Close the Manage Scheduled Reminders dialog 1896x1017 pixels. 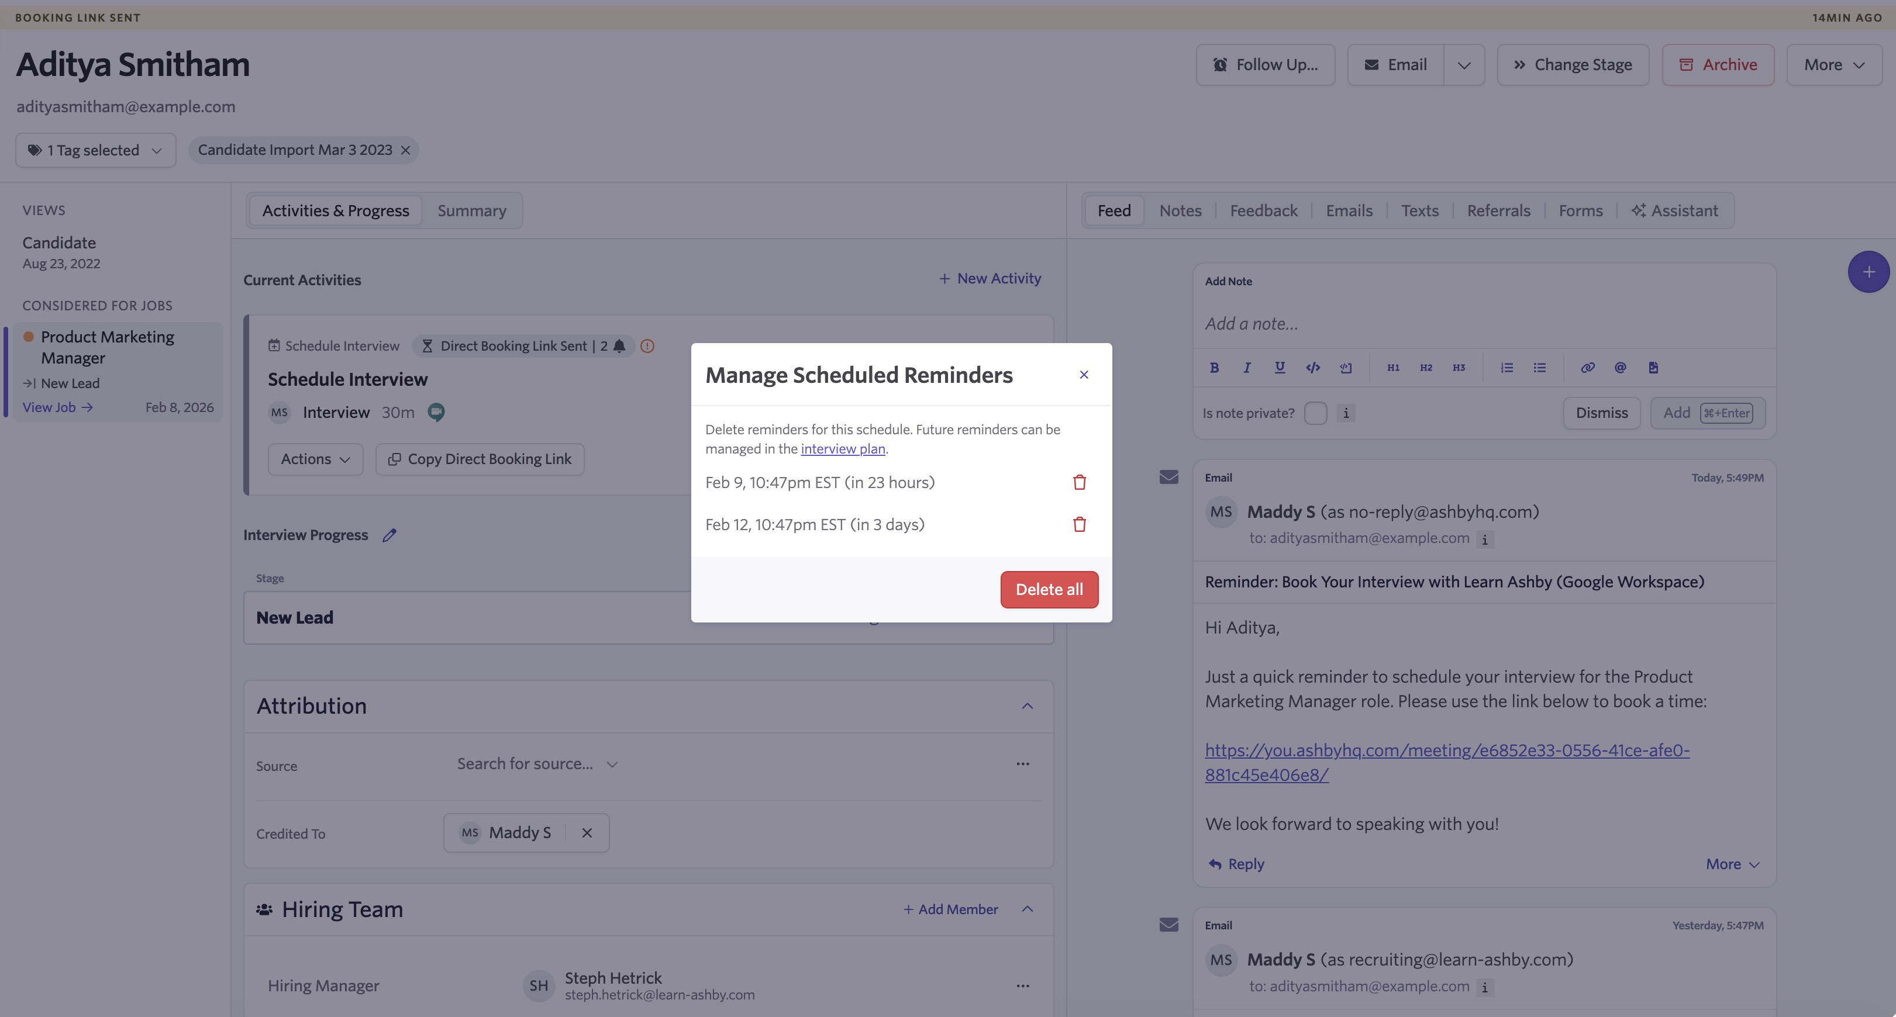click(x=1084, y=375)
